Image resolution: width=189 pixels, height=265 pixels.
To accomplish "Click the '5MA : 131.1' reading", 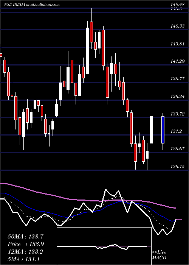I will 23,259.
